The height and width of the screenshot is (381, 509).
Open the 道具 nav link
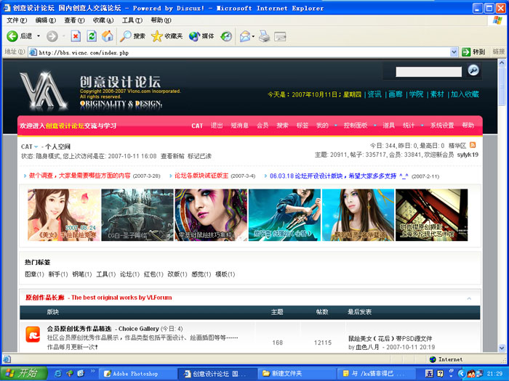coord(388,126)
